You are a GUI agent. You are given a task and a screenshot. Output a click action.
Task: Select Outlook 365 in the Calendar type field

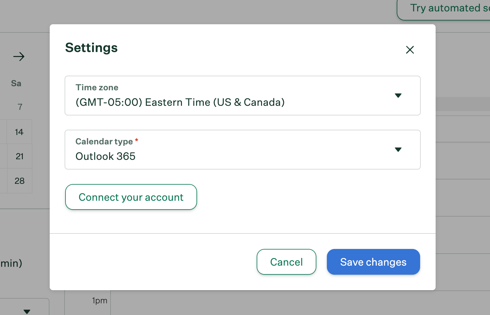(x=106, y=156)
